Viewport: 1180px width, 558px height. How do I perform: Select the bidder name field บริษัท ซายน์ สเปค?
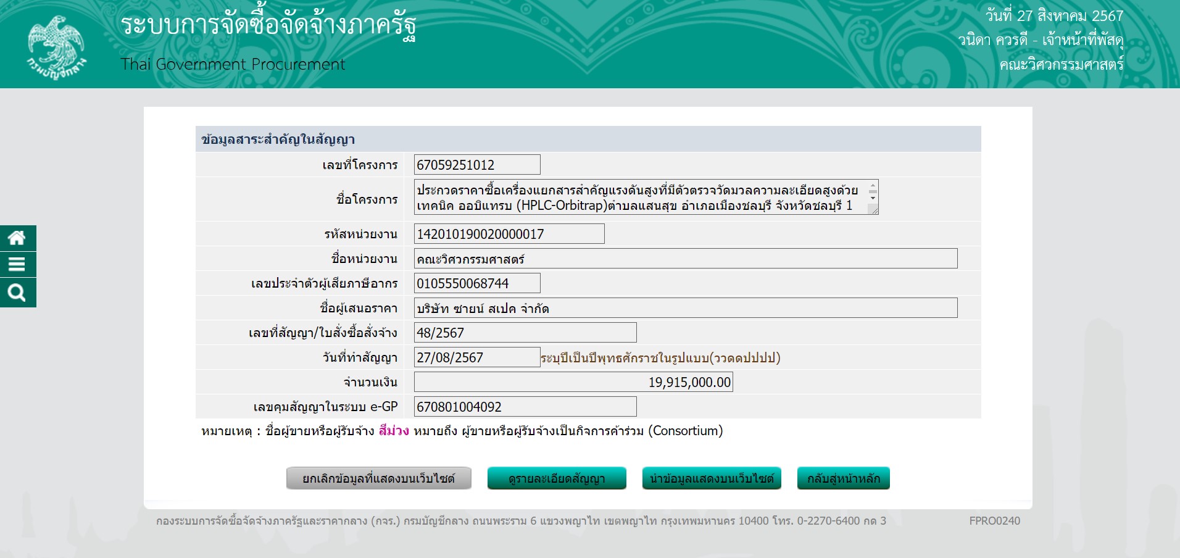tap(685, 308)
